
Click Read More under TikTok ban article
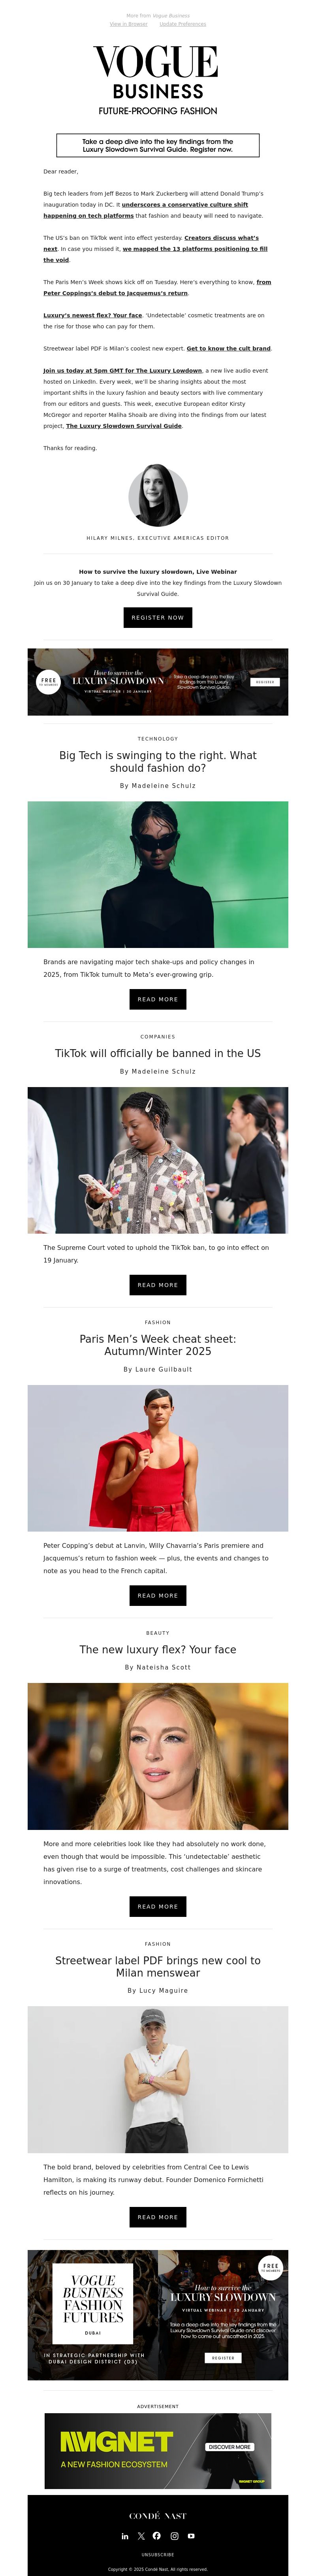click(x=158, y=1285)
